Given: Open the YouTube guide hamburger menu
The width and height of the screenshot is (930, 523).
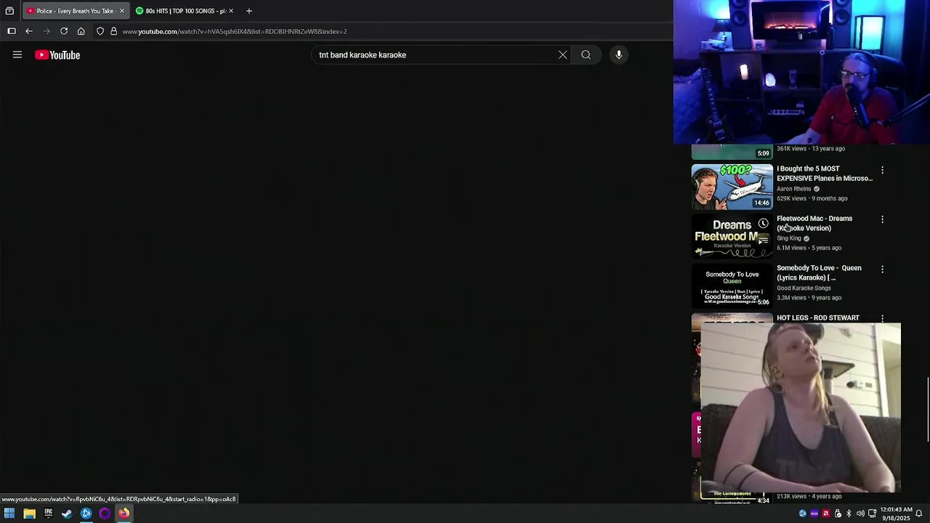Looking at the screenshot, I should tap(17, 54).
